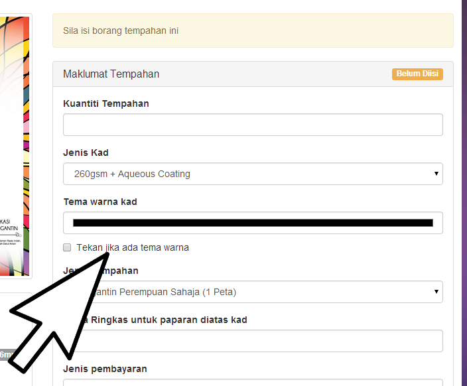Screen dimensions: 467x386
Task: Click the orange 'Belum Diisi' status badge
Action: pos(417,74)
